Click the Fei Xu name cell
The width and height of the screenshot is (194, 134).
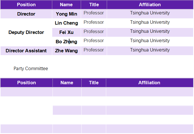[x=66, y=32]
